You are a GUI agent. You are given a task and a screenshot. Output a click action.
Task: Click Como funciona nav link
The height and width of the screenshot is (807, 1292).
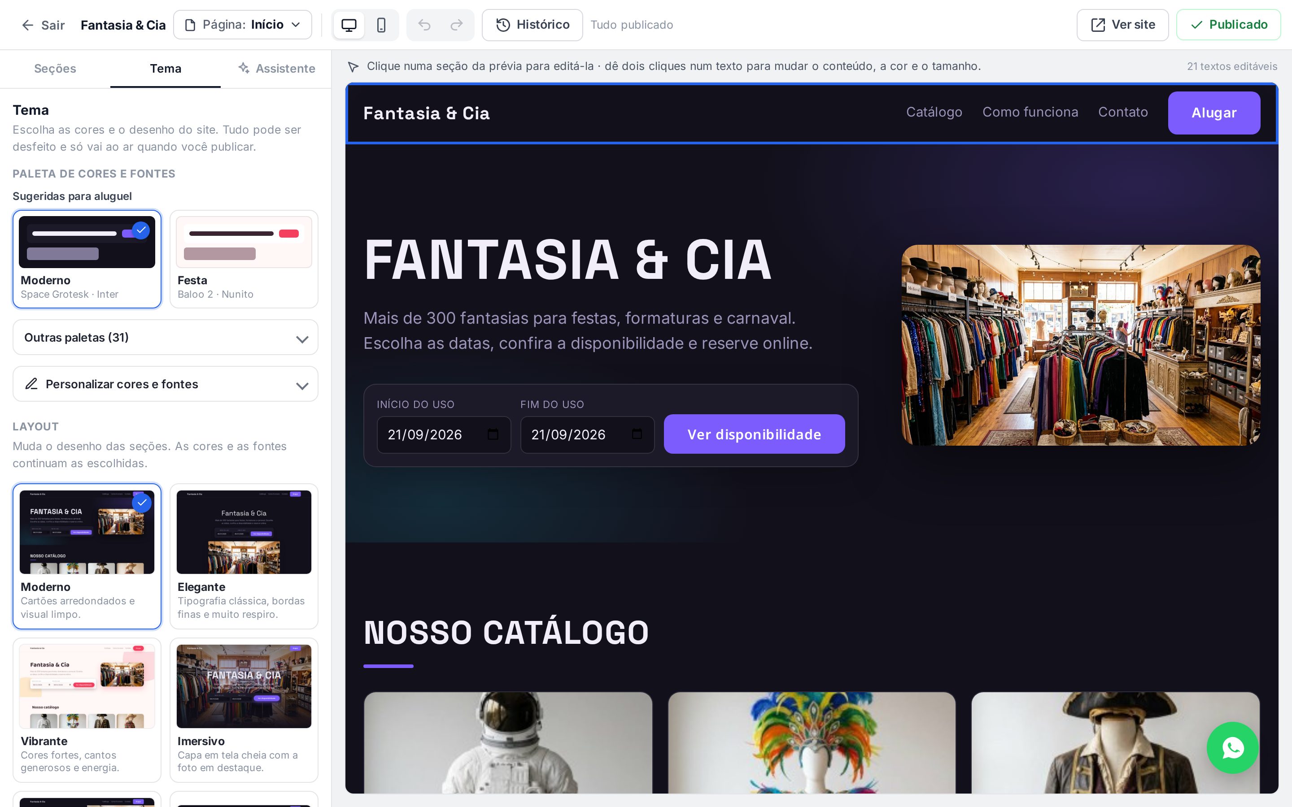click(1030, 112)
